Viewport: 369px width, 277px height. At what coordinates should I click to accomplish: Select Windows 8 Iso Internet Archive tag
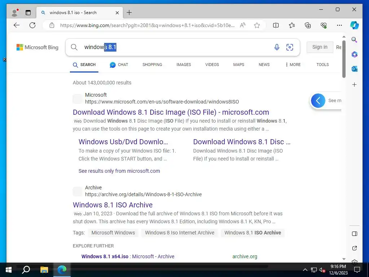click(x=179, y=233)
